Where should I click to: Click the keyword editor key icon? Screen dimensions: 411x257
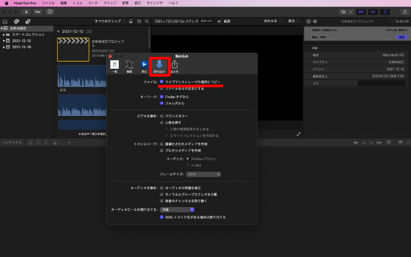click(x=38, y=12)
